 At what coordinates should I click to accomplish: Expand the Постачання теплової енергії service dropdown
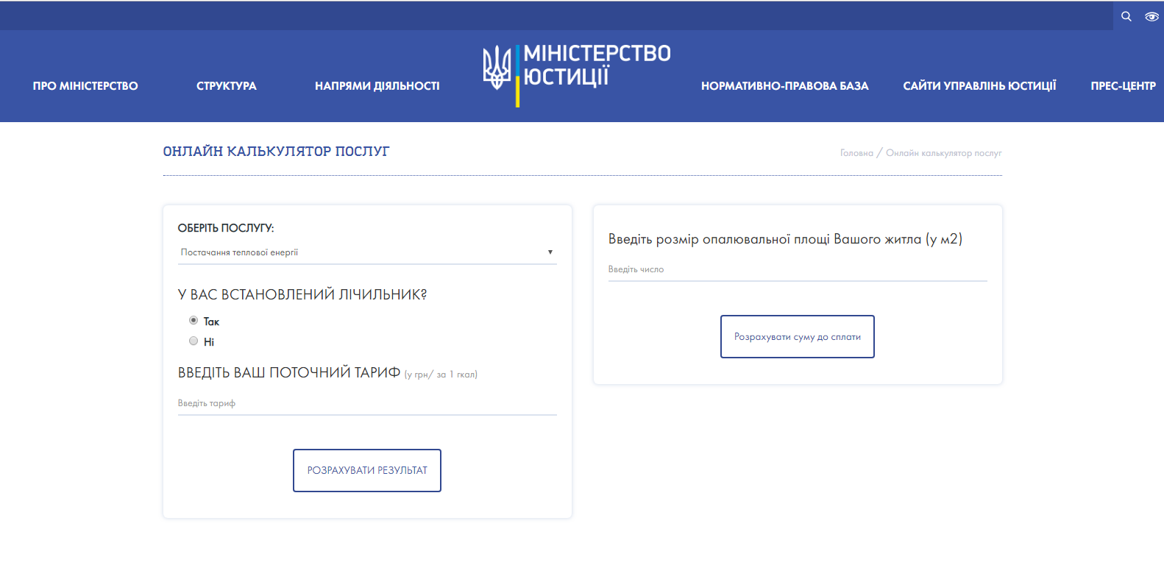(367, 252)
